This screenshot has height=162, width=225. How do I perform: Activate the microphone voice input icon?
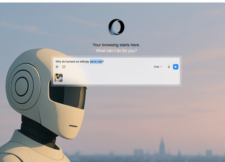tap(169, 67)
